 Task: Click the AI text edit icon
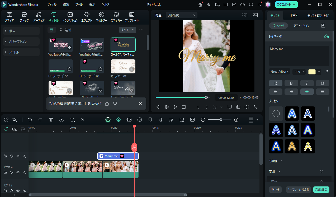pyautogui.click(x=326, y=36)
